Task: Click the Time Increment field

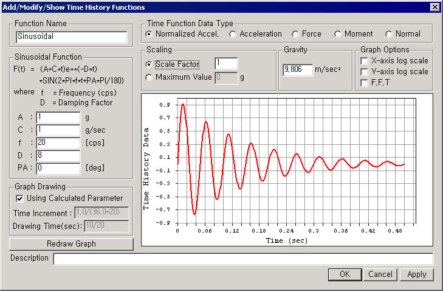Action: (x=101, y=212)
